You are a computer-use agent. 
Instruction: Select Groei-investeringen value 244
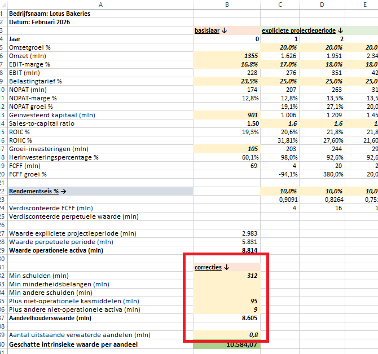pyautogui.click(x=322, y=149)
